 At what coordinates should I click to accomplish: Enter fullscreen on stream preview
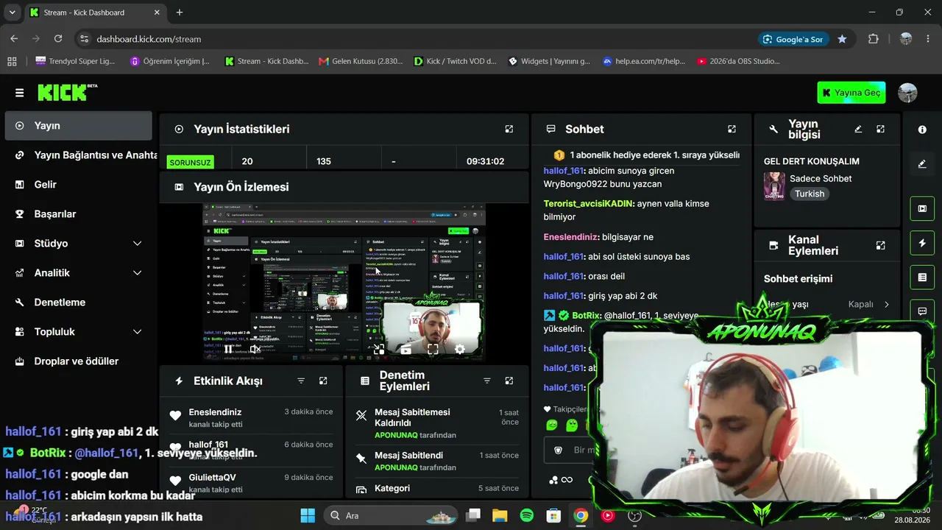433,350
